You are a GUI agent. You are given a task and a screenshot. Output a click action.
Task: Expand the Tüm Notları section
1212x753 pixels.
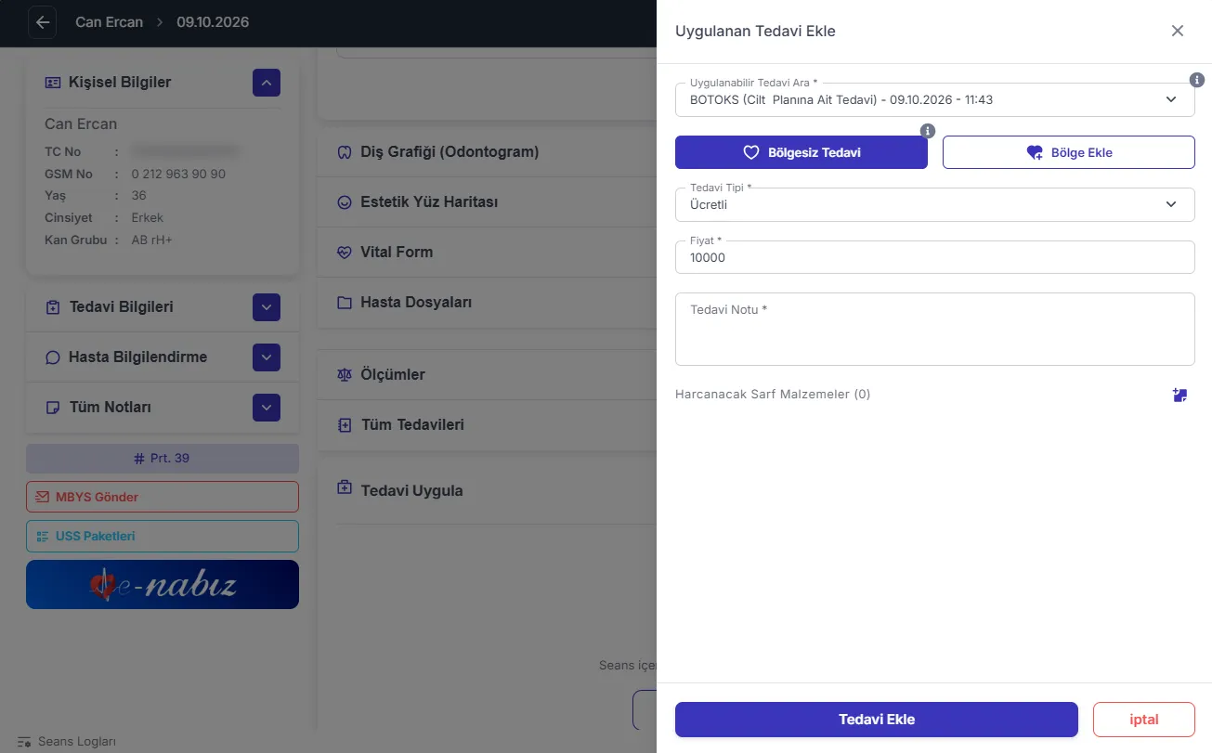[267, 408]
